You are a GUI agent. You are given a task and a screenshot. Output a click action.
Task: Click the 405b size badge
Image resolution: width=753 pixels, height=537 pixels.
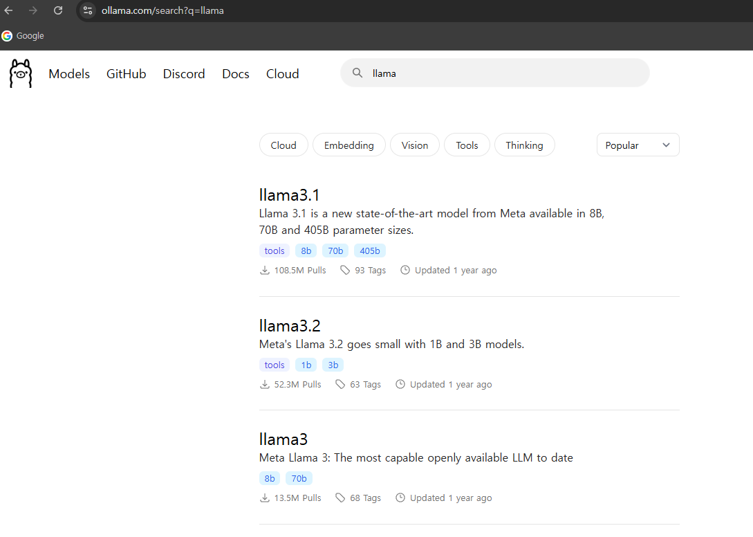[x=370, y=251]
